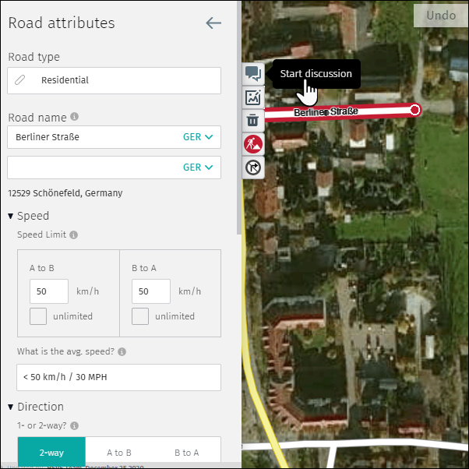Go back using the arrow icon
The image size is (469, 469).
[x=213, y=23]
